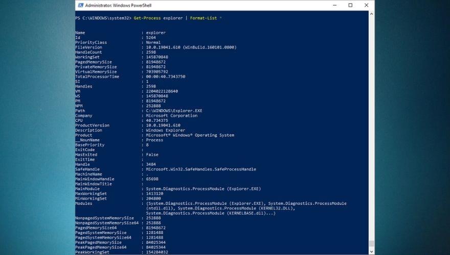
Task: Click the window title Administrator: Windows PowerShell
Action: coord(118,5)
